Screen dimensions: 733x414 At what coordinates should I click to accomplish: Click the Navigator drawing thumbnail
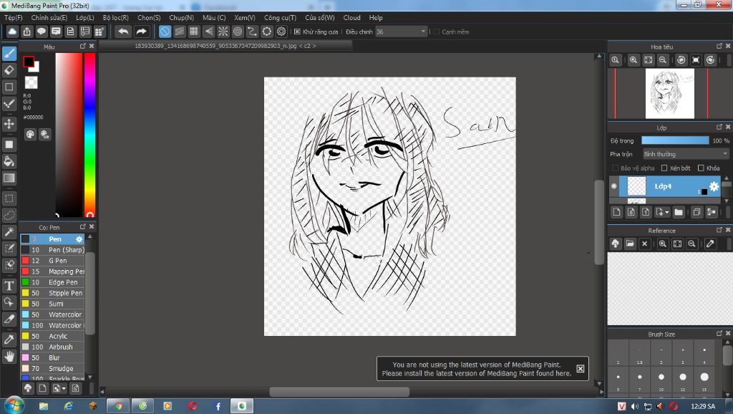coord(669,94)
